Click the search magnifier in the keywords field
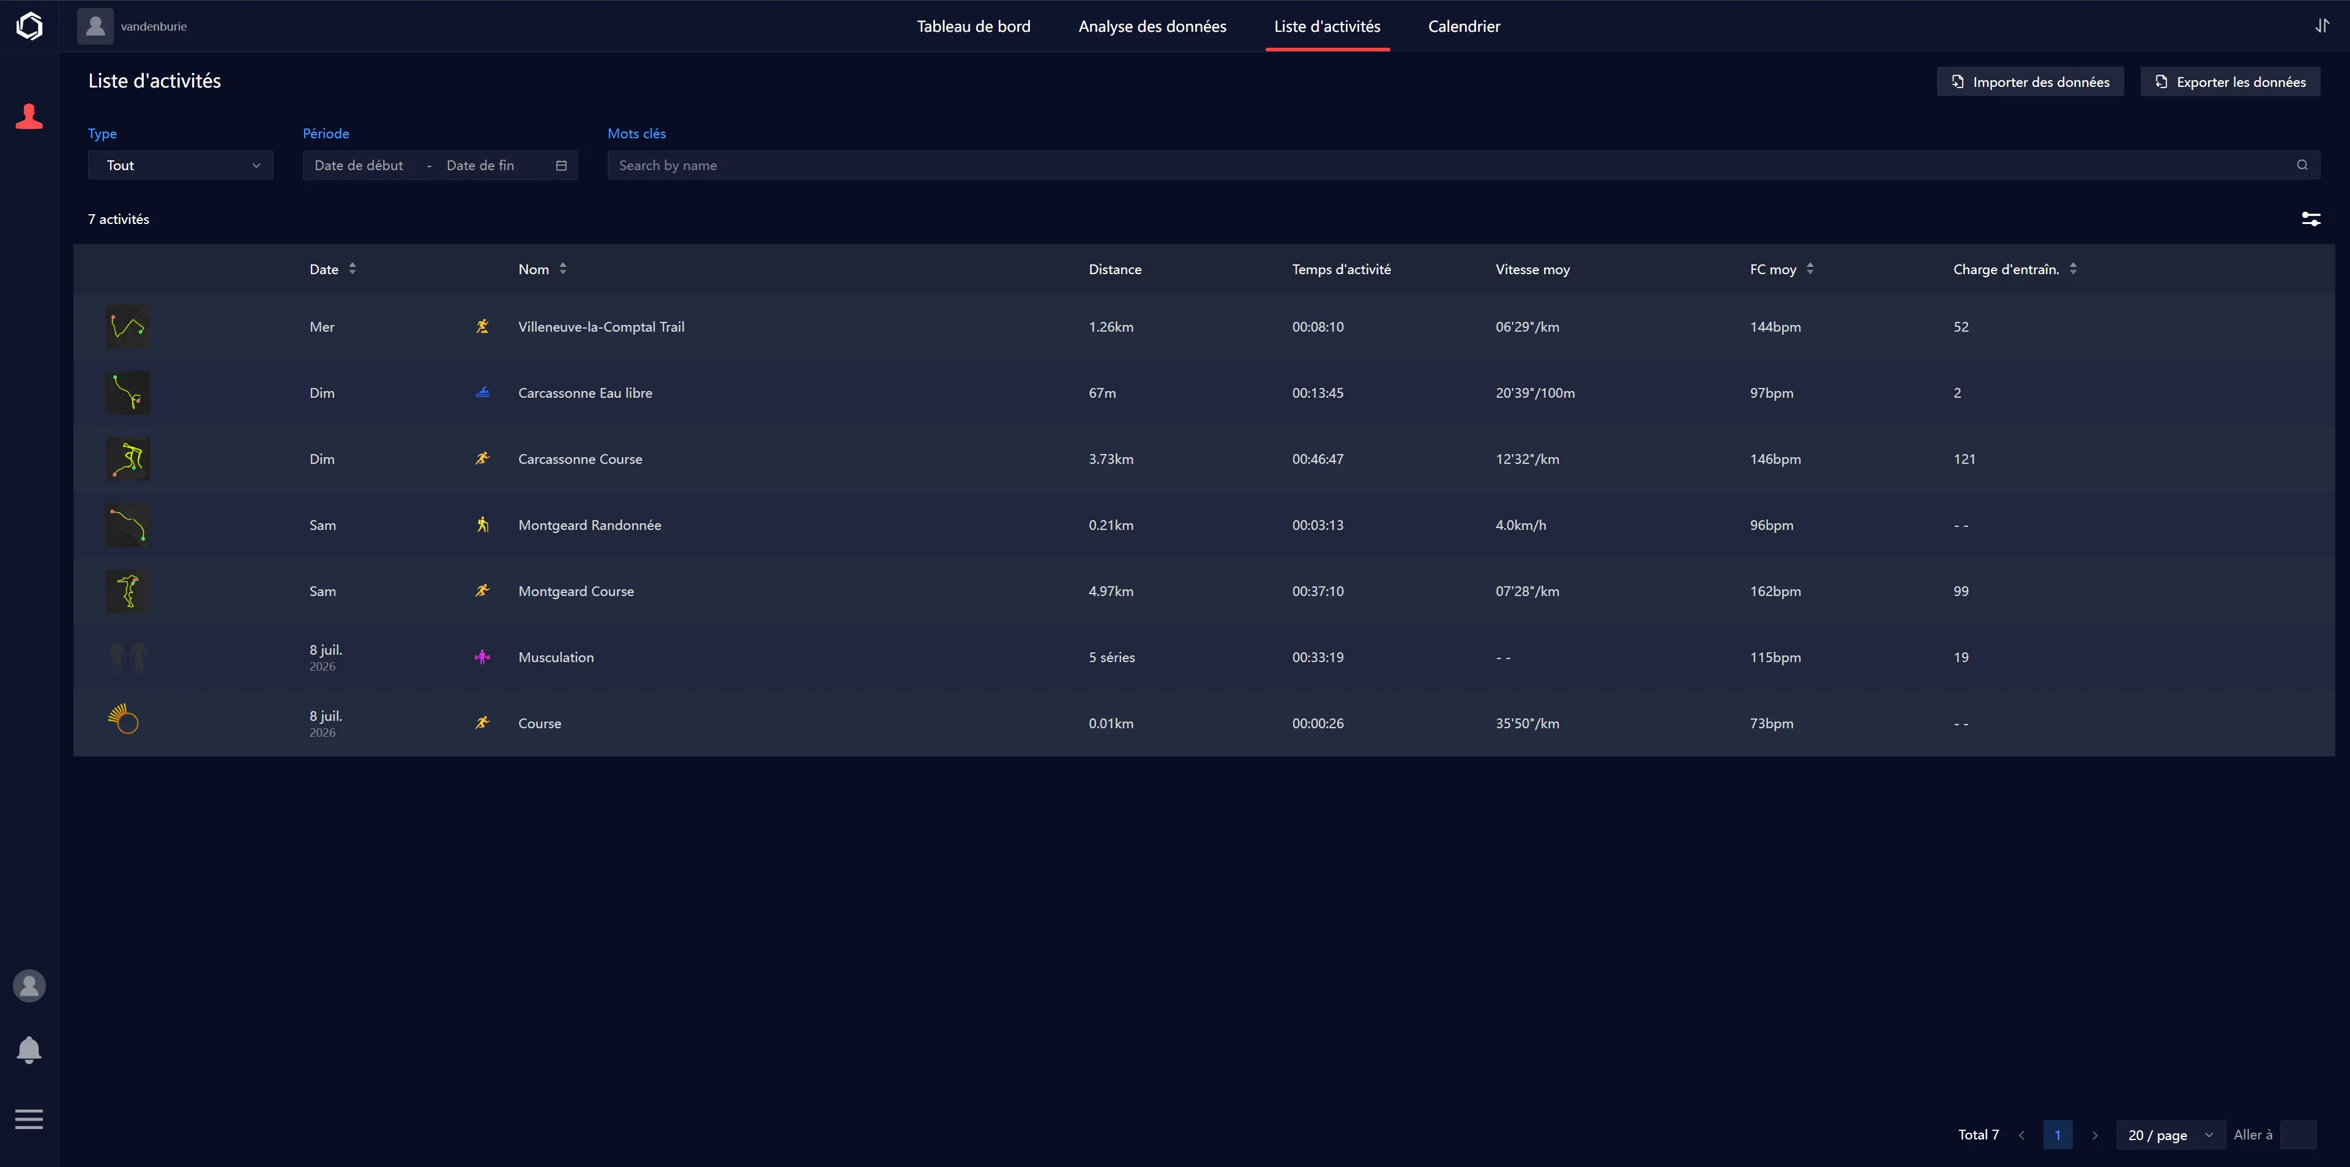Screen dimensions: 2350x1167 point(2302,165)
